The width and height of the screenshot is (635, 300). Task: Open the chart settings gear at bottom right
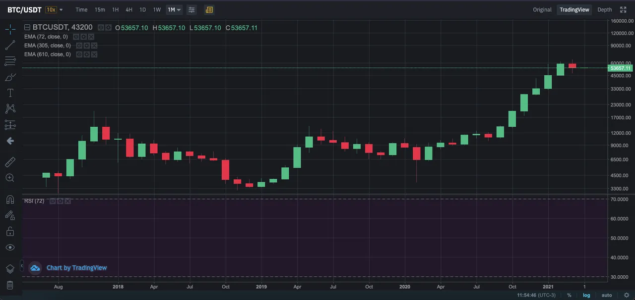click(x=626, y=295)
